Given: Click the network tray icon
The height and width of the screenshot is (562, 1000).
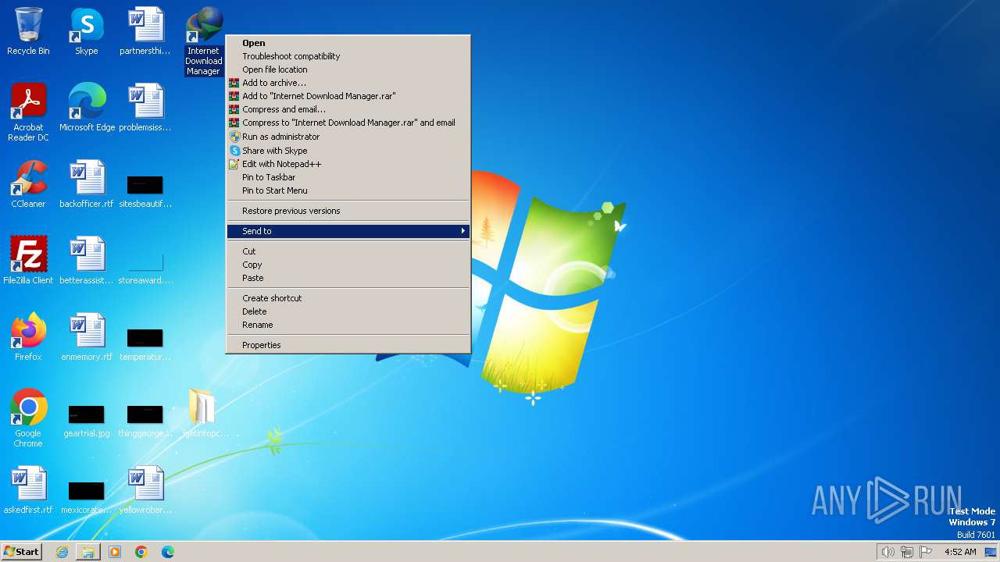Looking at the screenshot, I should click(x=907, y=552).
